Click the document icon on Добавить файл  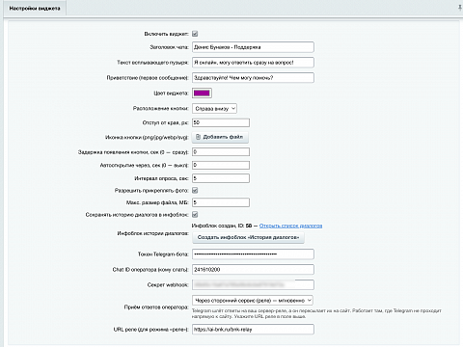tap(199, 137)
